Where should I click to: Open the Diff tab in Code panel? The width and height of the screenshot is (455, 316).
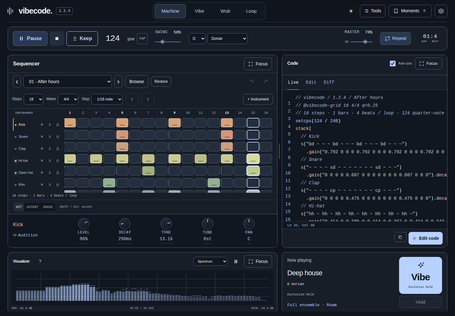(329, 82)
